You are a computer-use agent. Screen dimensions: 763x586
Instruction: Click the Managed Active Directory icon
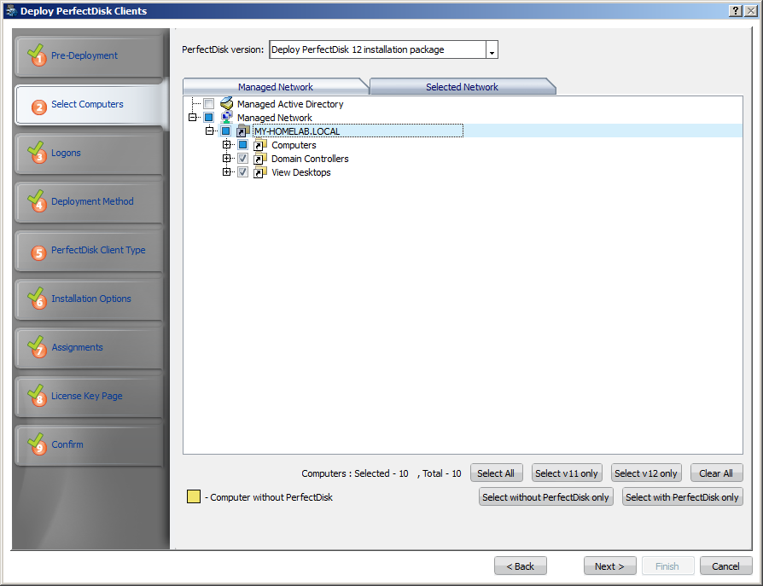point(227,104)
